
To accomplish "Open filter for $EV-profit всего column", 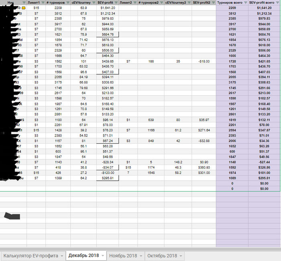I will click(278, 3).
